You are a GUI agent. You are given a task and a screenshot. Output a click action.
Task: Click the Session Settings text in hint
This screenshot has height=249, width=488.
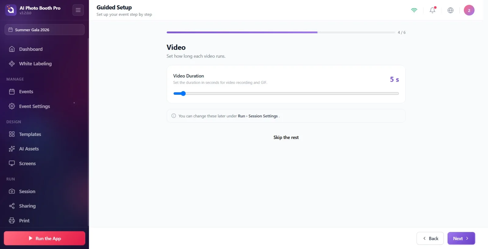pyautogui.click(x=263, y=116)
